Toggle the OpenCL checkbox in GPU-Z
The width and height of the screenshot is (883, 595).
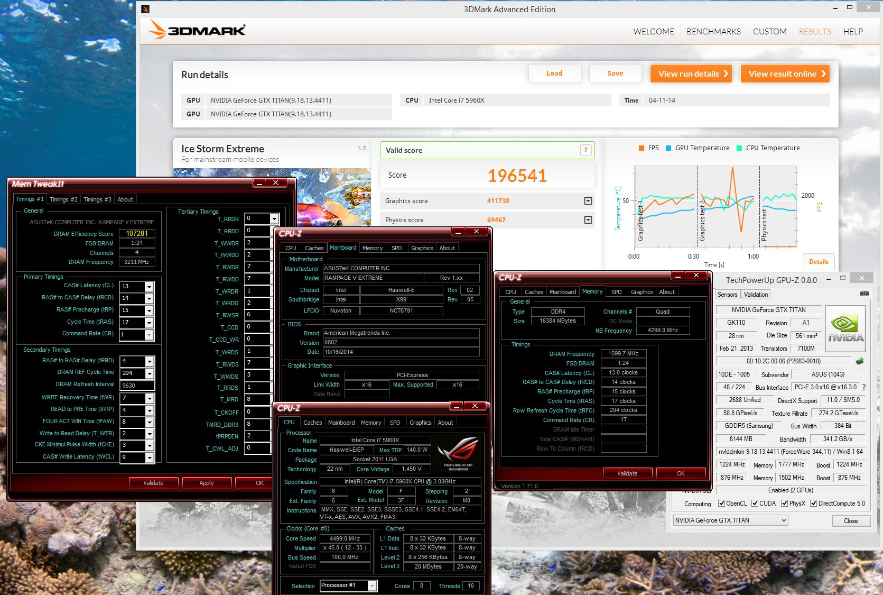721,504
